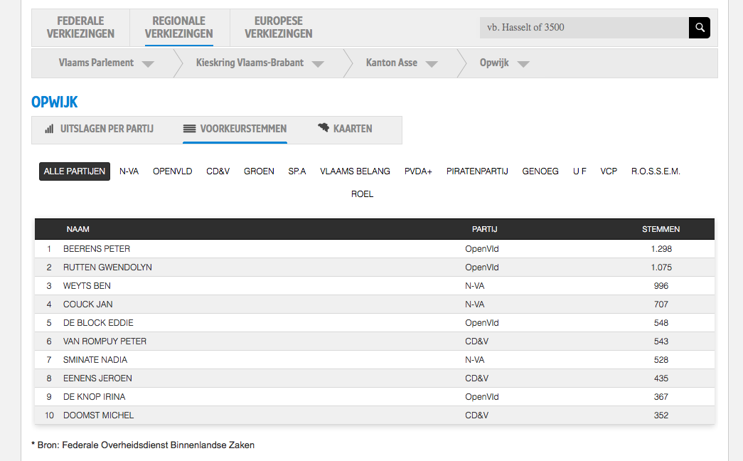743x461 pixels.
Task: Switch to Europese Verkiezingen tab
Action: pos(278,28)
